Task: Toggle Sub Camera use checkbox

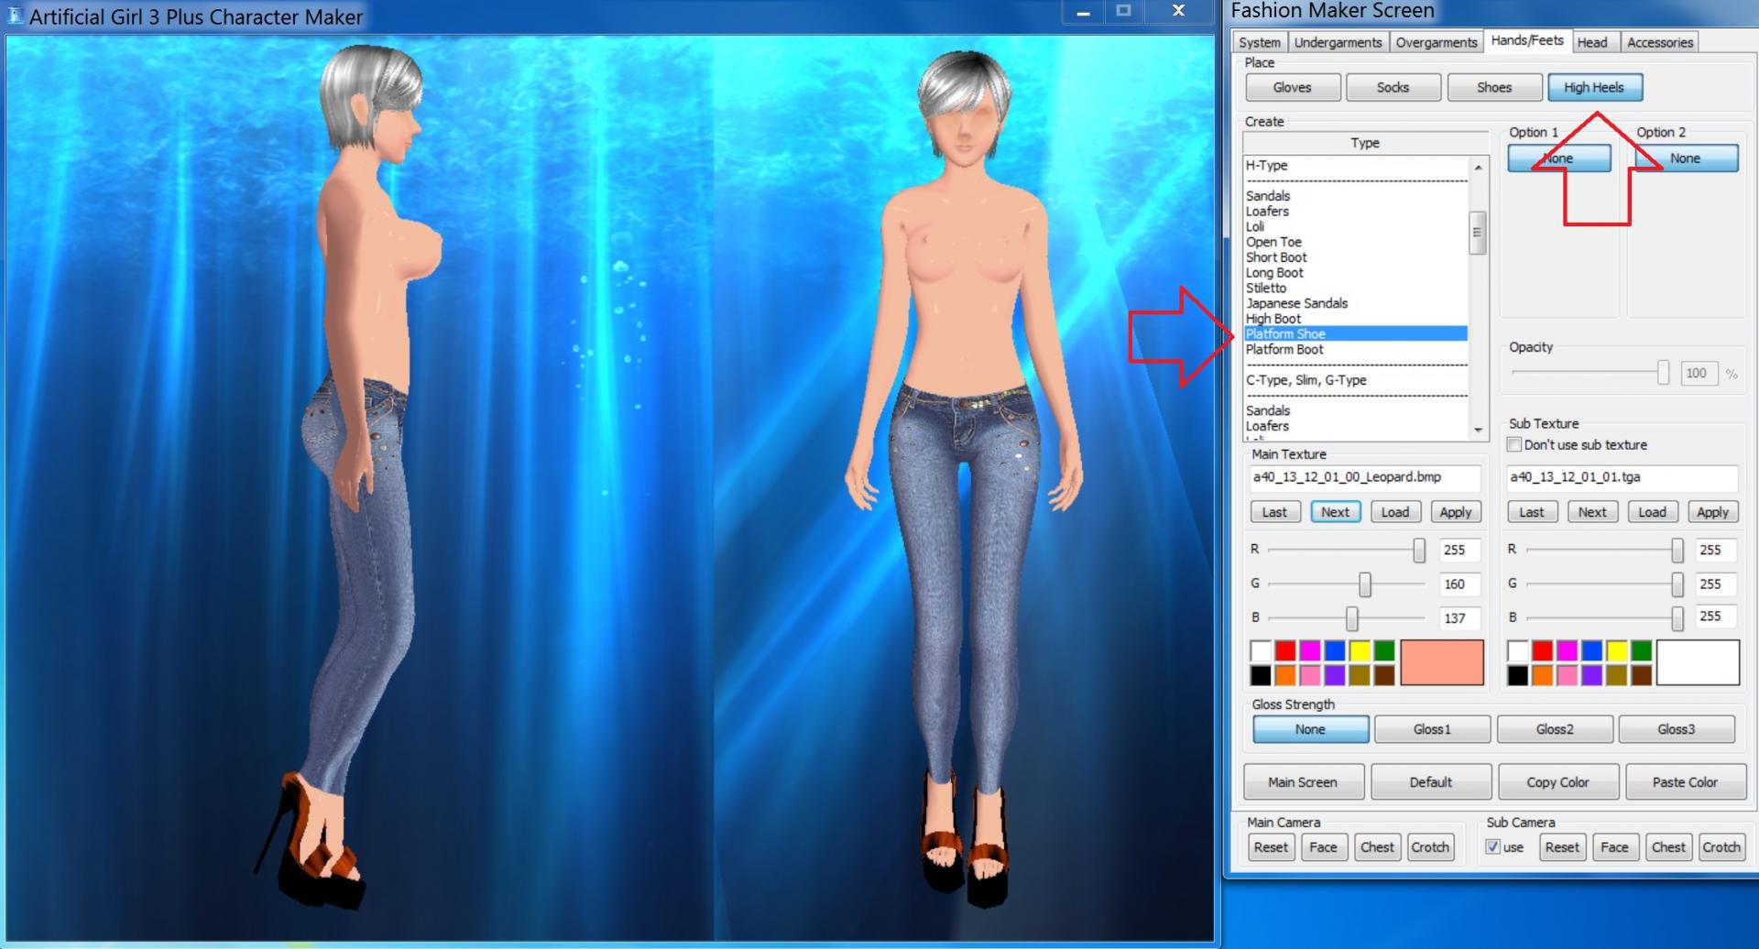Action: click(x=1493, y=847)
